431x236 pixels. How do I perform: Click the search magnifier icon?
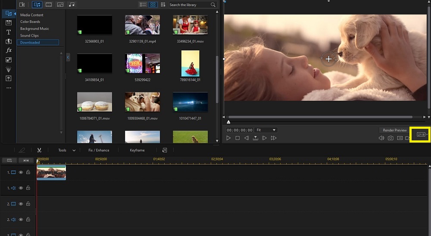tap(213, 5)
